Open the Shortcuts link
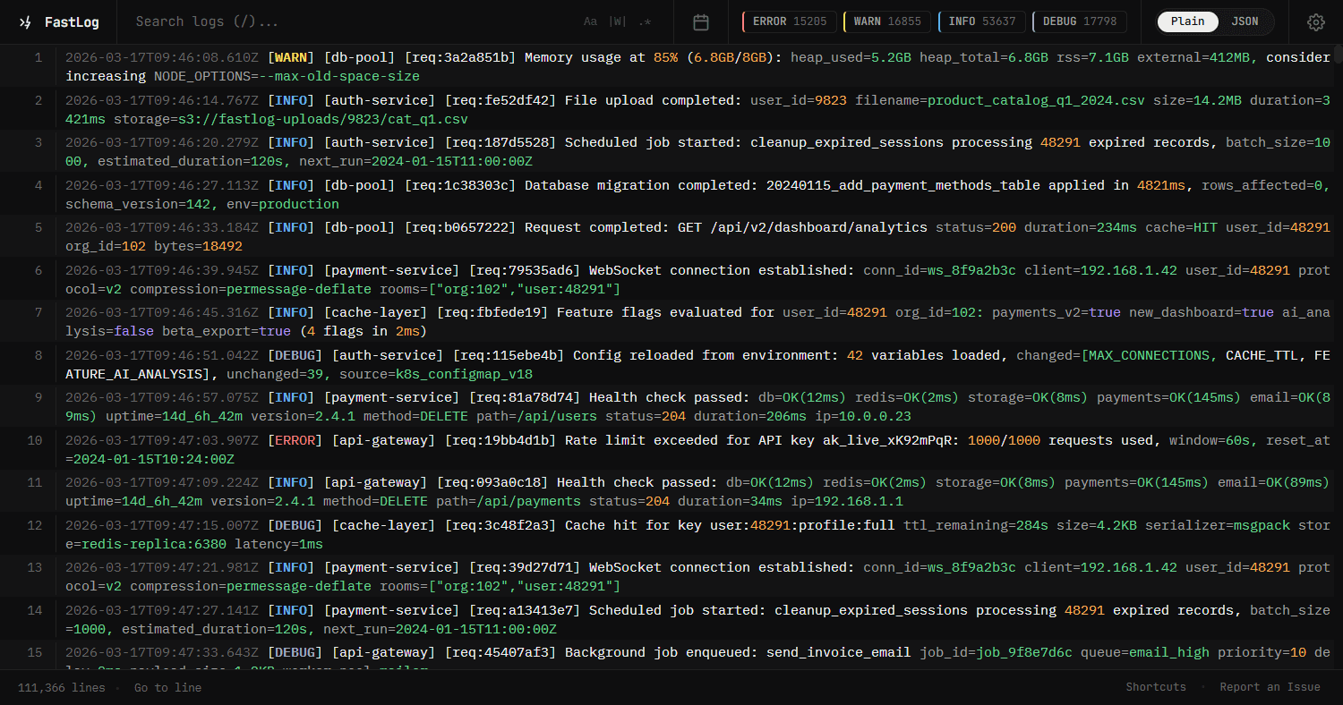The height and width of the screenshot is (705, 1343). pos(1156,687)
